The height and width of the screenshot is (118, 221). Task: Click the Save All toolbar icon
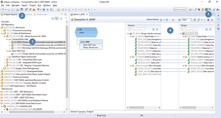[12, 10]
